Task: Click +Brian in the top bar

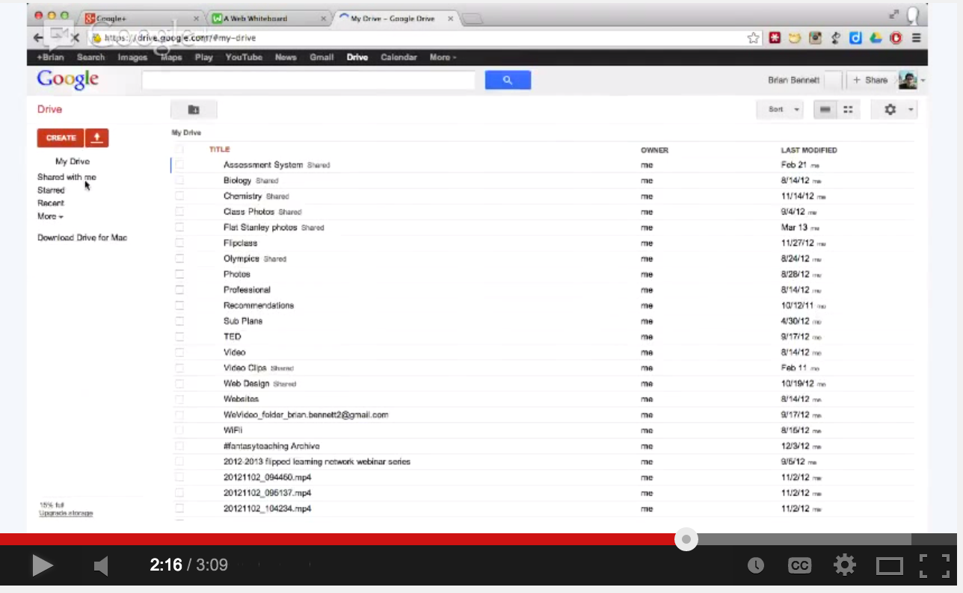Action: point(50,57)
